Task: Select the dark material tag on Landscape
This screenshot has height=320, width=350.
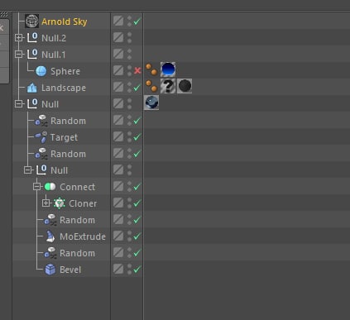Action: point(185,86)
